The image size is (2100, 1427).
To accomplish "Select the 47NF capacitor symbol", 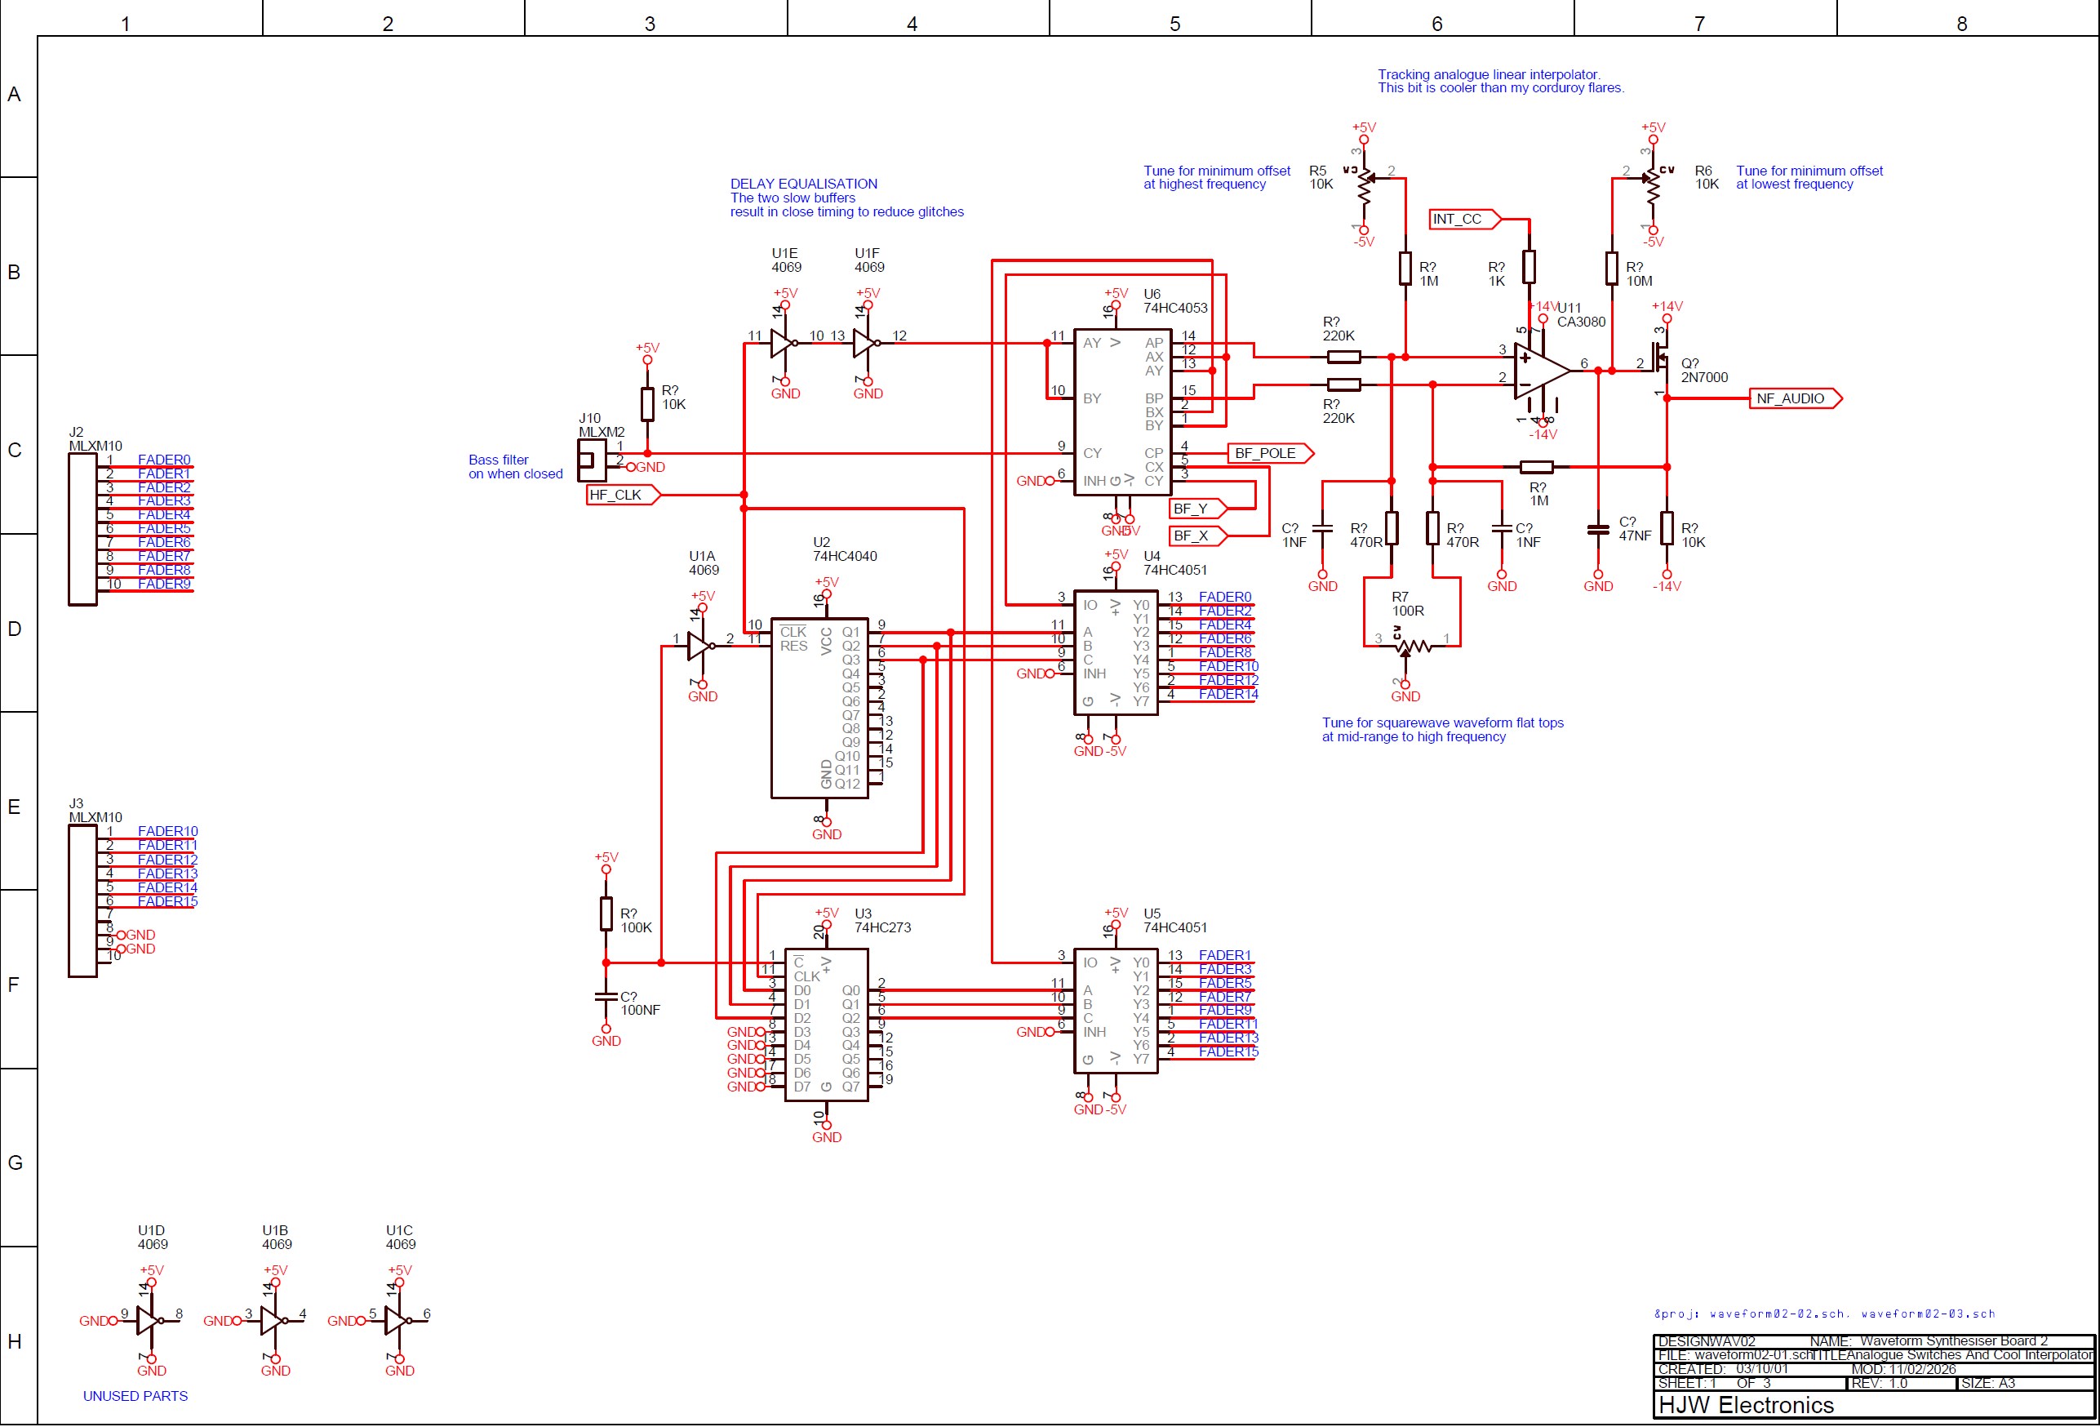I will point(1597,531).
